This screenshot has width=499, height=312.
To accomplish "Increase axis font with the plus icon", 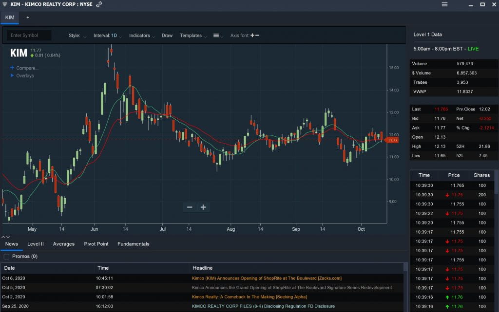I will tap(252, 35).
